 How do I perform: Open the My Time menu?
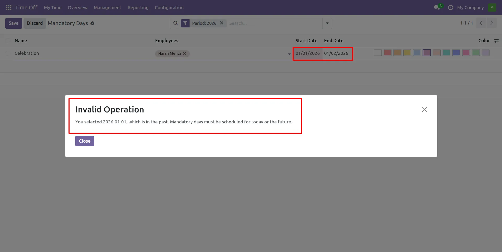click(x=52, y=8)
